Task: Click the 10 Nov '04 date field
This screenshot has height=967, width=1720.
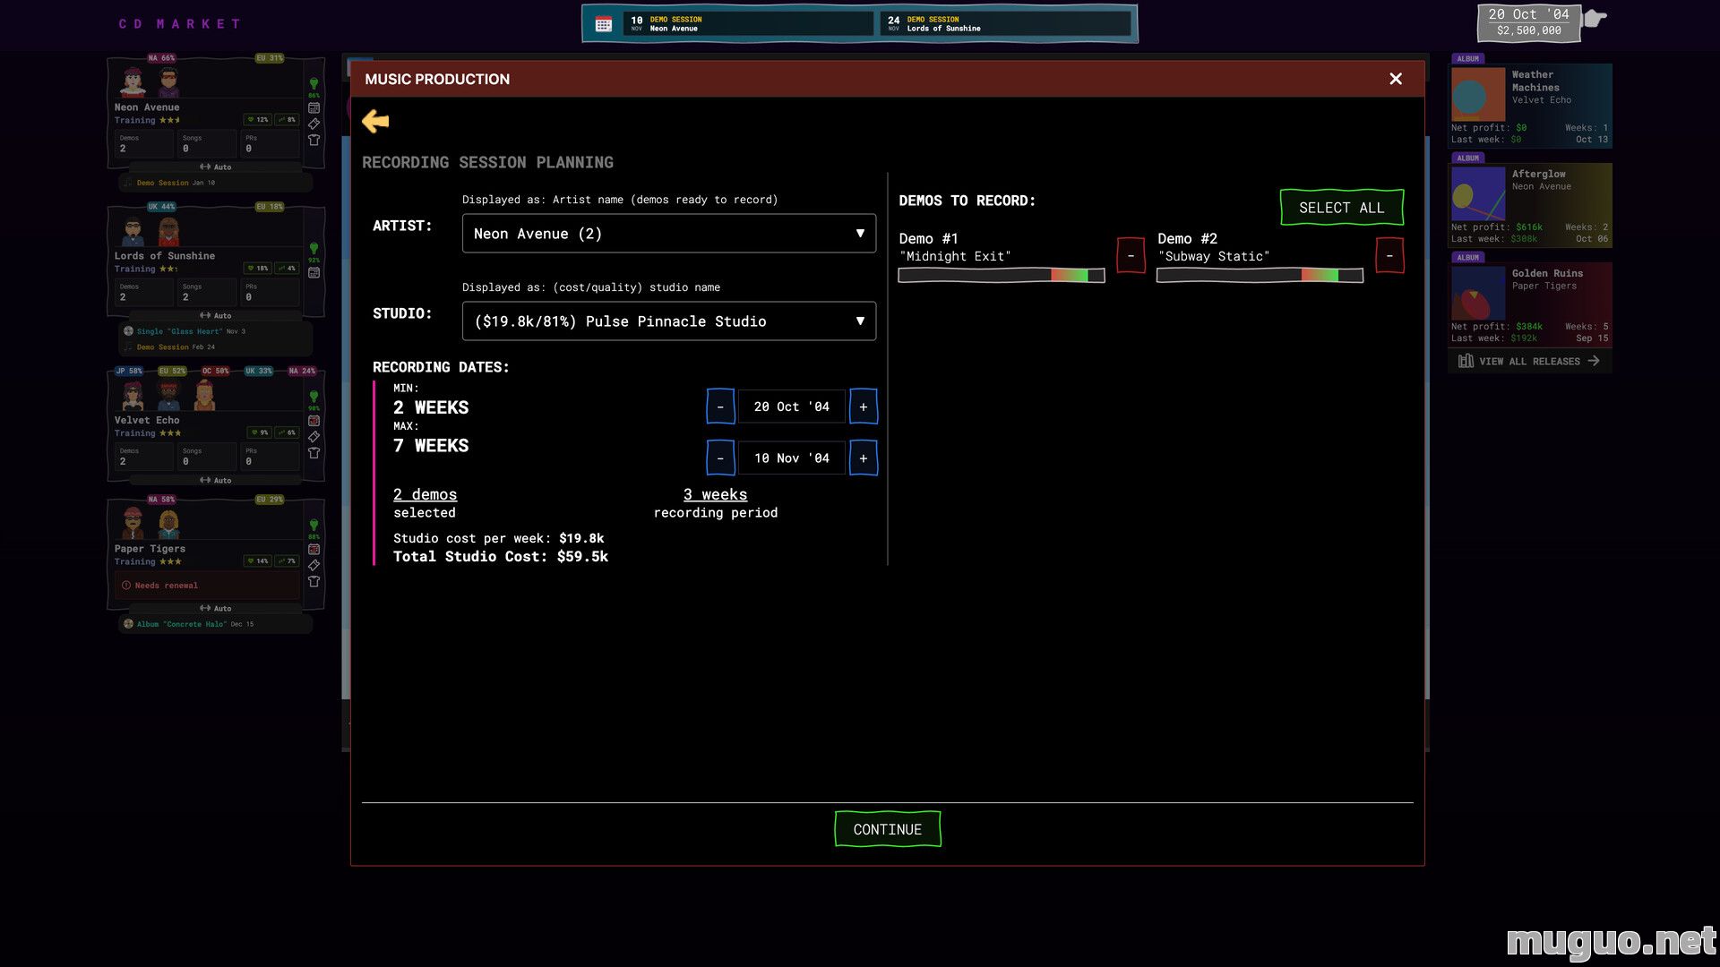Action: [792, 458]
